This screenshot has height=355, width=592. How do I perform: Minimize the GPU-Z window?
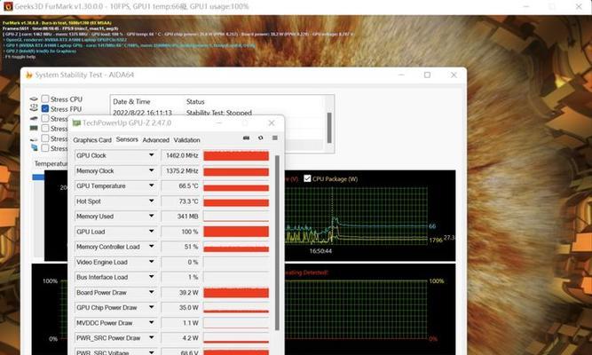pyautogui.click(x=219, y=123)
